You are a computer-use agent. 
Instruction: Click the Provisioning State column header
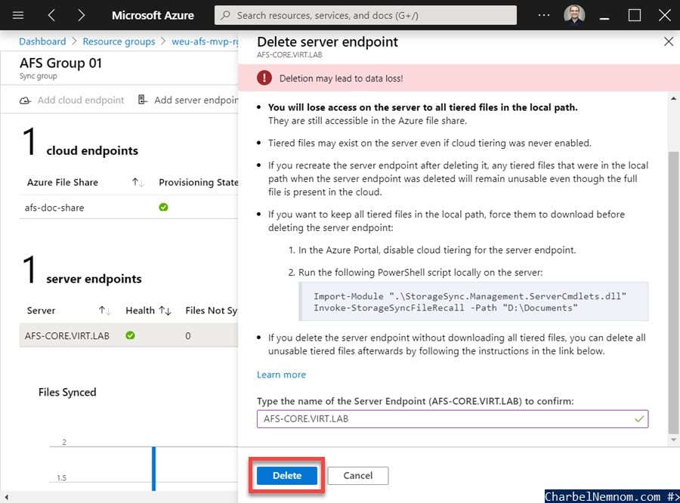point(198,182)
